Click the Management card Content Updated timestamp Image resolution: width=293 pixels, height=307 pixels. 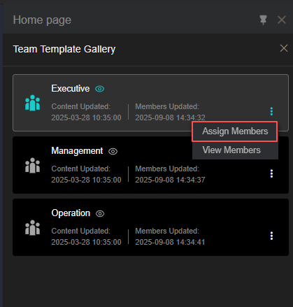tap(86, 180)
